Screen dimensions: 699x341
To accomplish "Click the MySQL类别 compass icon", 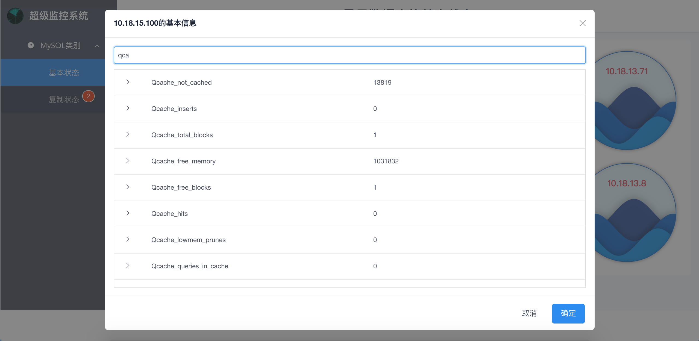I will [31, 45].
